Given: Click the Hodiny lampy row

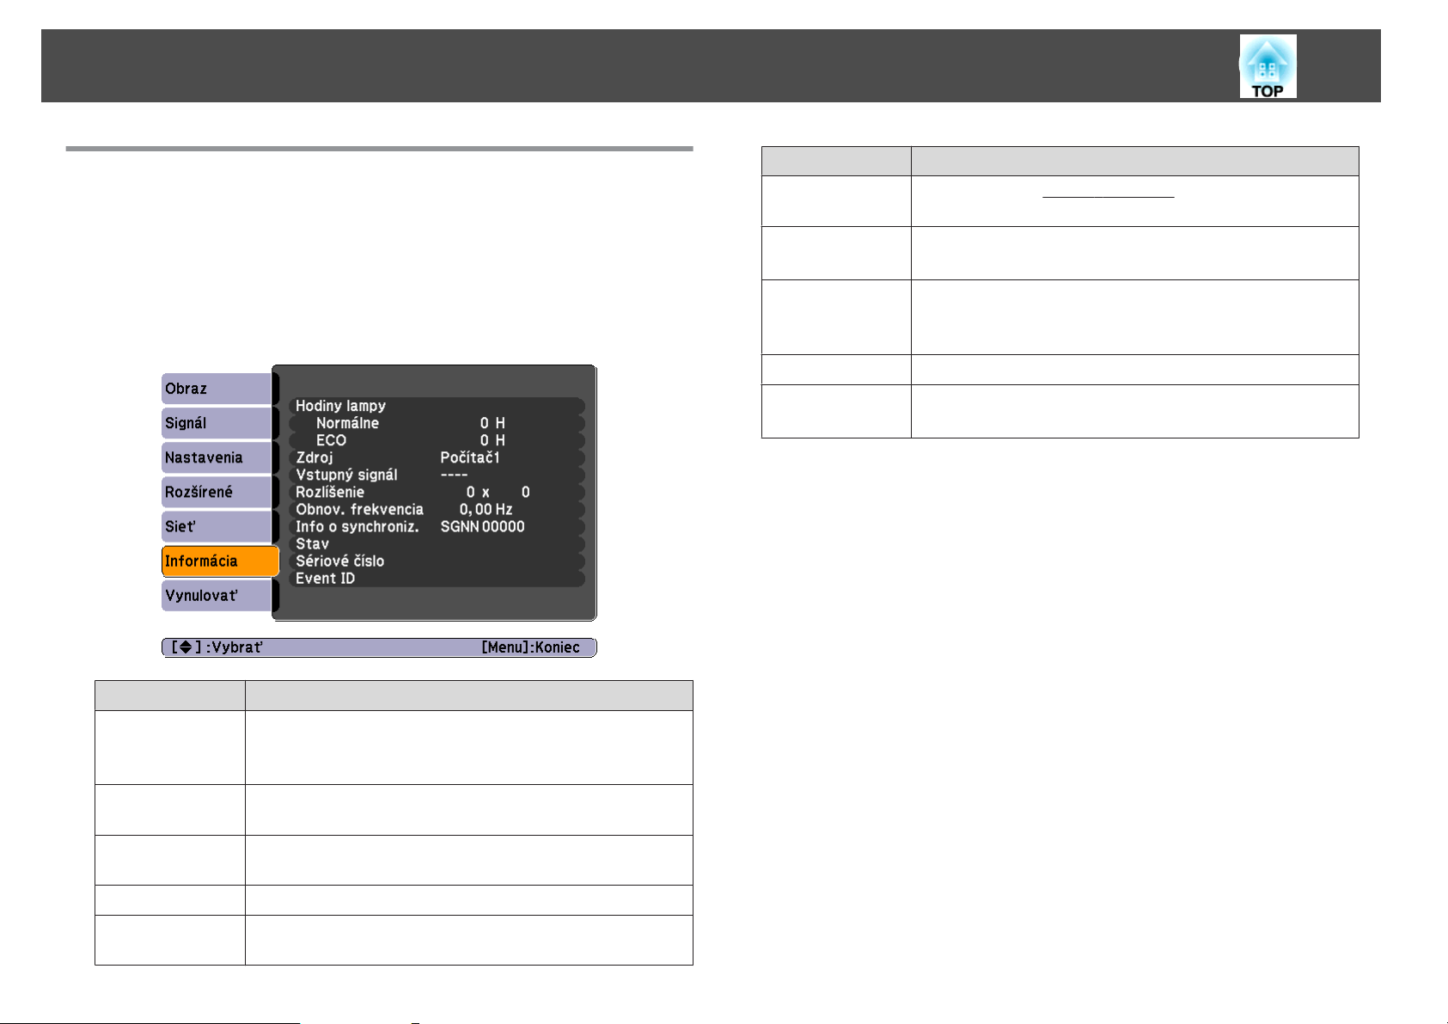Looking at the screenshot, I should (x=437, y=406).
